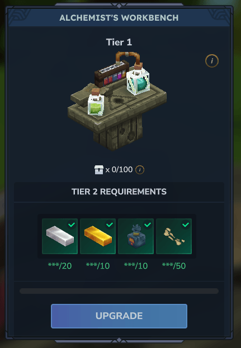Select the iron ingot requirement slot

pos(60,236)
